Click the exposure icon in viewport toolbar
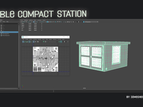This screenshot has height=107, width=143. tap(73, 22)
